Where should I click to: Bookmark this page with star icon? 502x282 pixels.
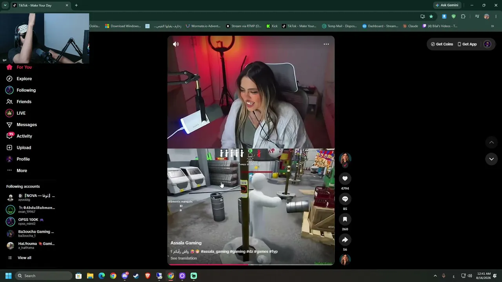(x=431, y=16)
